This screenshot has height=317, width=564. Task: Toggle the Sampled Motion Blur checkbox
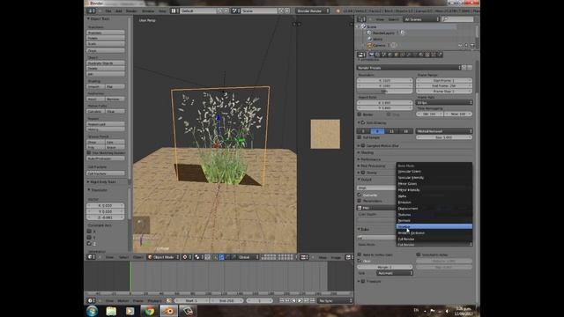point(363,145)
